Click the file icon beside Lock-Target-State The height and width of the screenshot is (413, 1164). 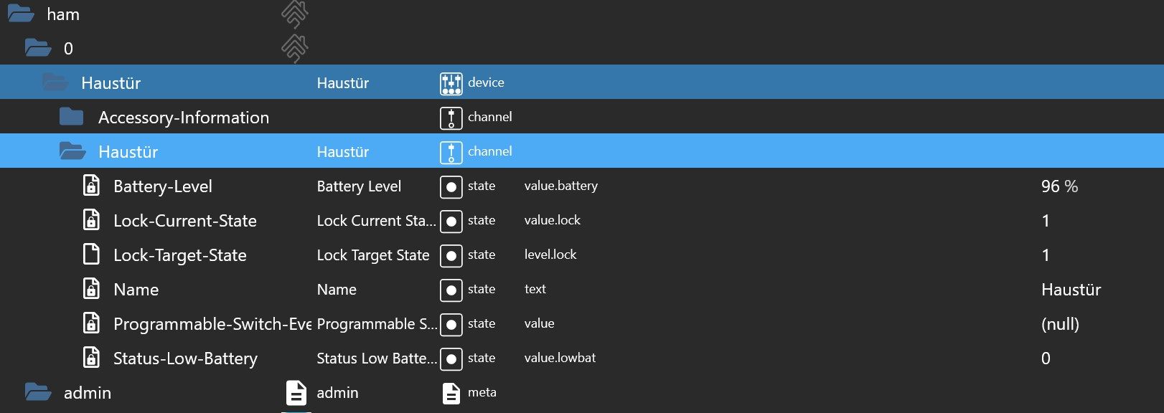click(91, 255)
